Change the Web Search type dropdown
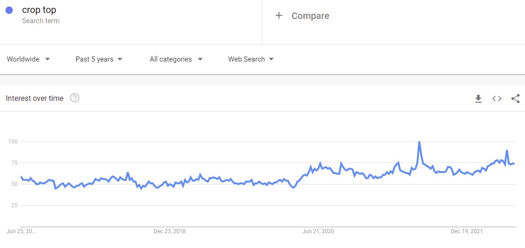525x248 pixels. (x=251, y=59)
